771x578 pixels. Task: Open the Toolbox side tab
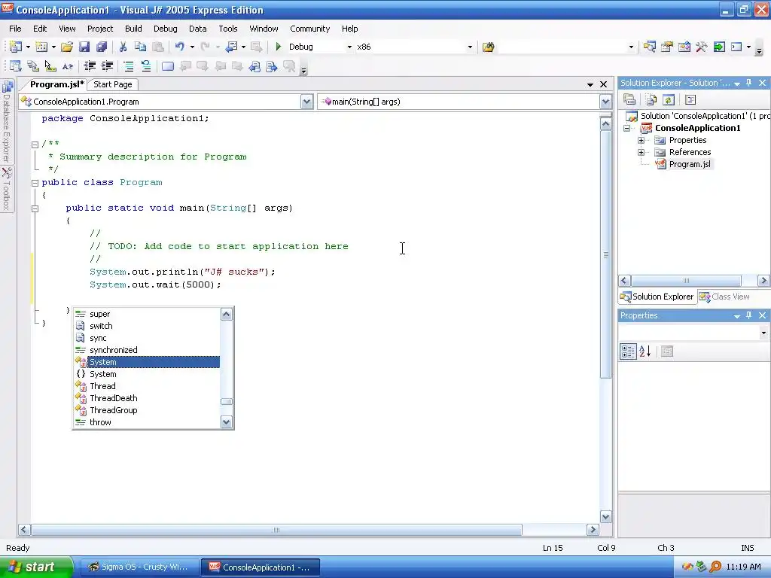pyautogui.click(x=7, y=189)
